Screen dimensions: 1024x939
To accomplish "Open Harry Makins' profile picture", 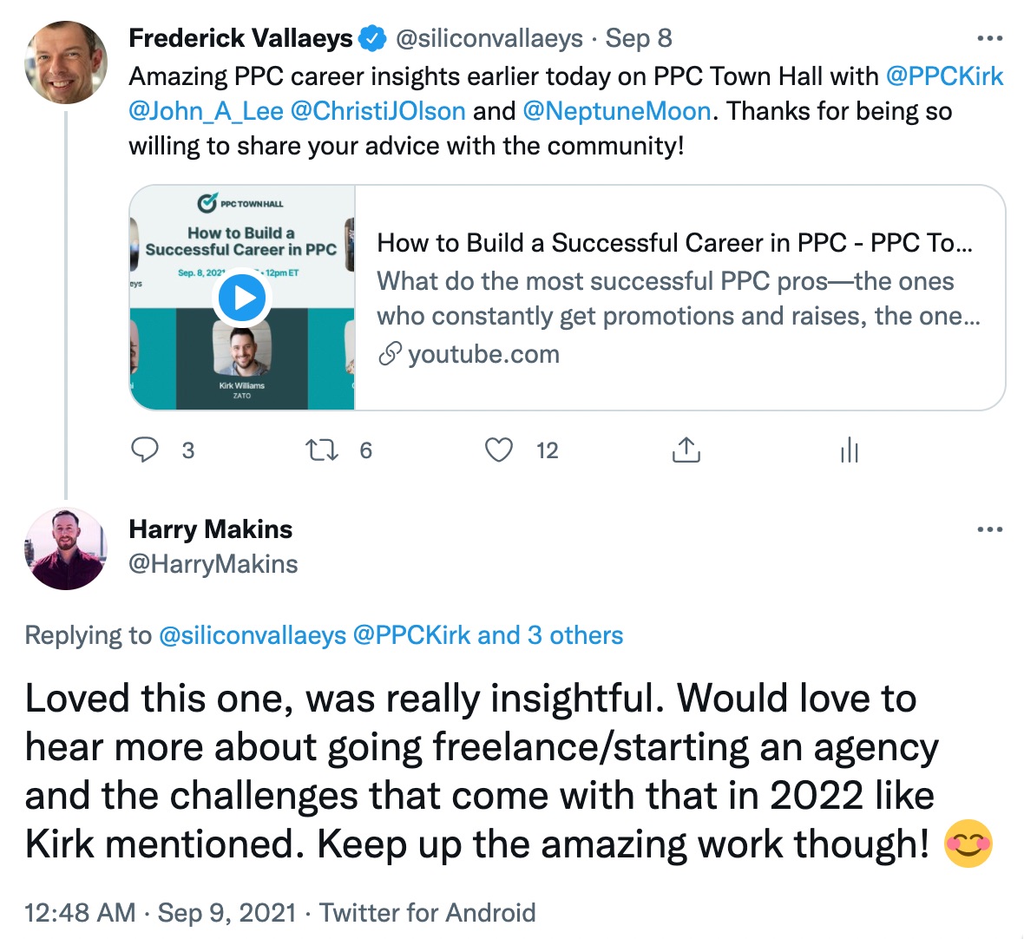I will tap(66, 547).
